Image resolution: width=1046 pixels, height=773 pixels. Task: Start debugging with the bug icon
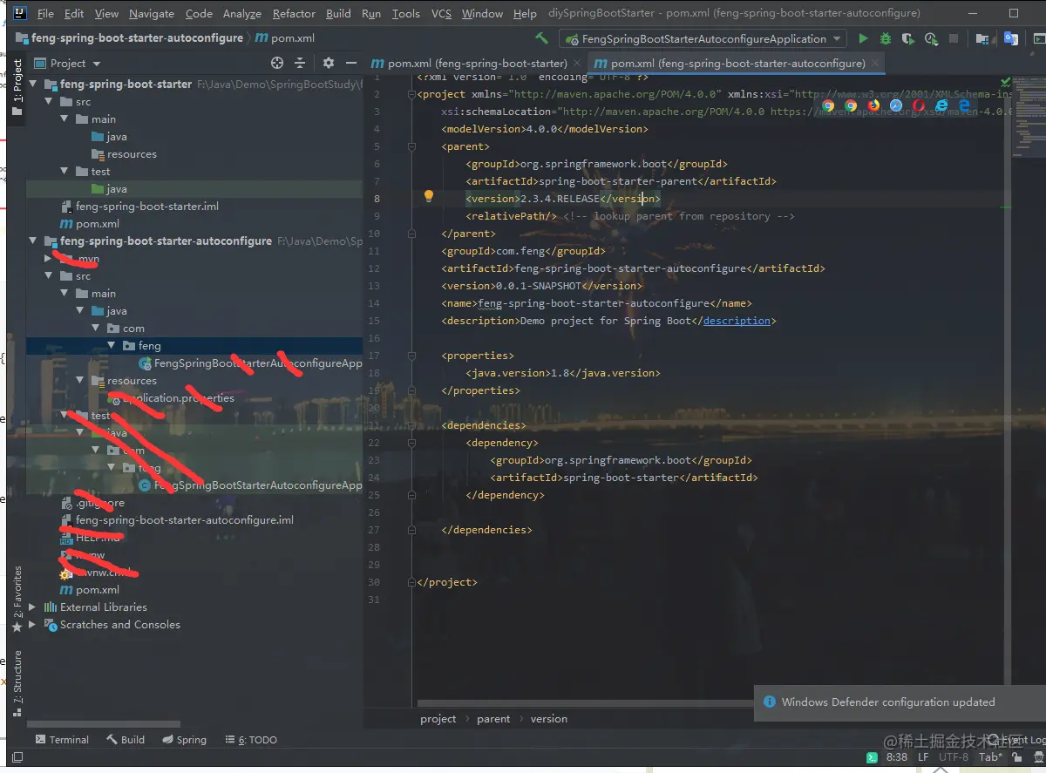(886, 38)
